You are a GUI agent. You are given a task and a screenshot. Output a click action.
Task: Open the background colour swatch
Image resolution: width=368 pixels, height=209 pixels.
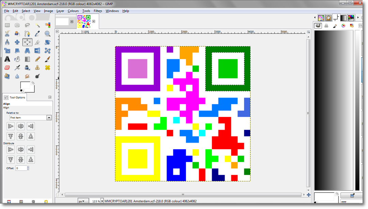coord(32,90)
